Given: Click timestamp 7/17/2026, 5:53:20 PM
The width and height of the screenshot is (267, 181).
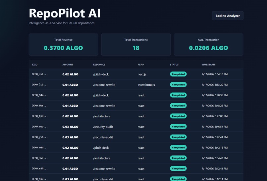Looking at the screenshot, I should (215, 85).
